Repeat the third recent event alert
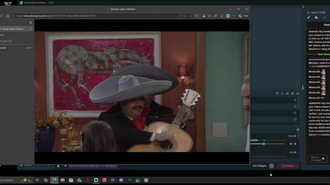The image size is (330, 185). [295, 113]
